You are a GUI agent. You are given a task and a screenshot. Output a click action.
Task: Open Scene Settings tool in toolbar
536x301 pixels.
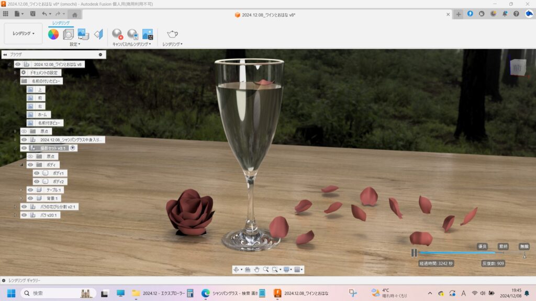tap(69, 34)
